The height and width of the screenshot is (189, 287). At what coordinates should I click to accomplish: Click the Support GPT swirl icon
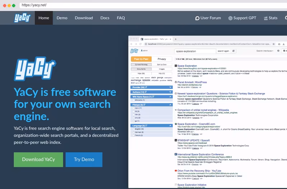(230, 18)
